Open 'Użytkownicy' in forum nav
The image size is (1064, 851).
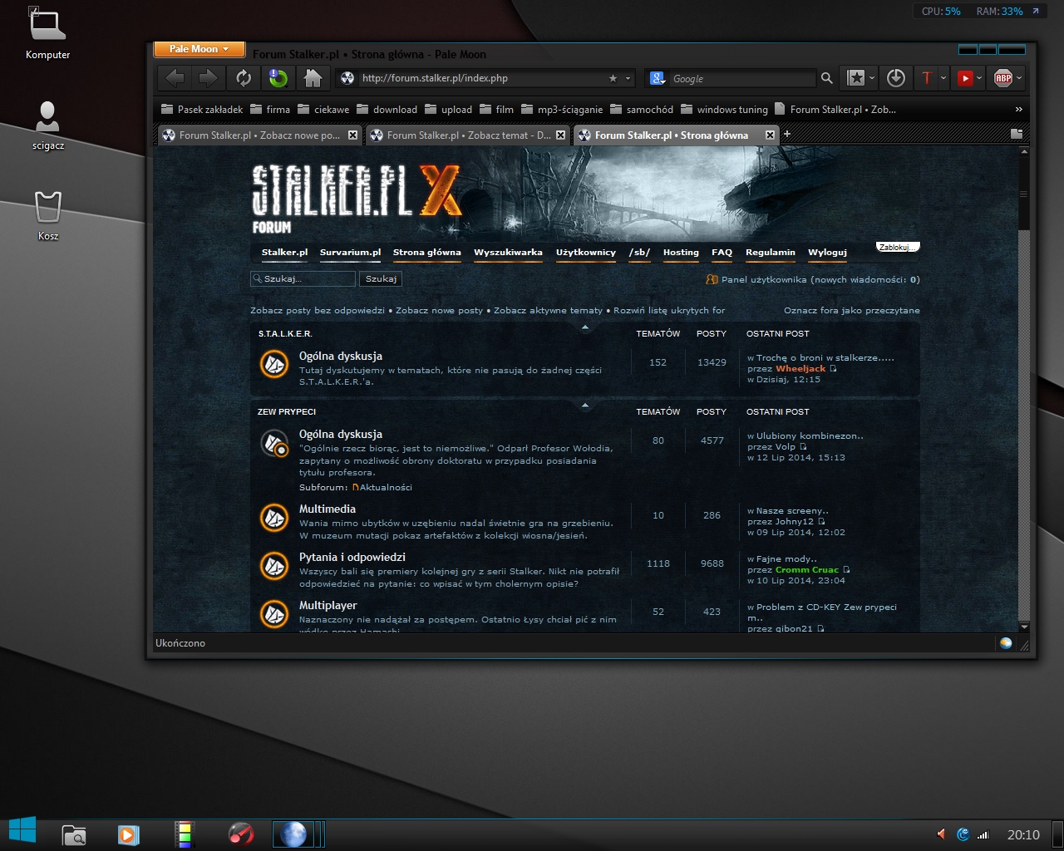pos(586,253)
